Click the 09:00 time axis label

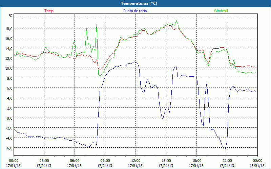click(x=105, y=161)
